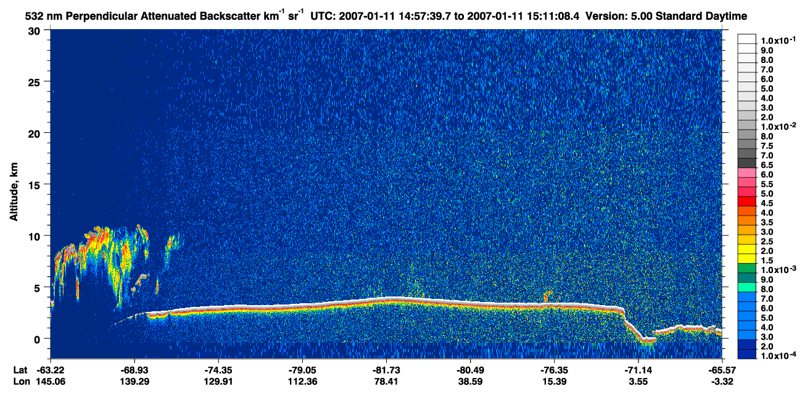The width and height of the screenshot is (802, 412).
Task: Click the colorbar label "5.5"
Action: coord(767,184)
